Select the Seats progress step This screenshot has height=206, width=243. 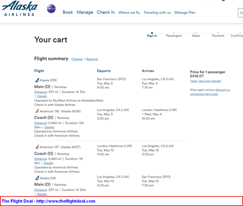point(196,35)
